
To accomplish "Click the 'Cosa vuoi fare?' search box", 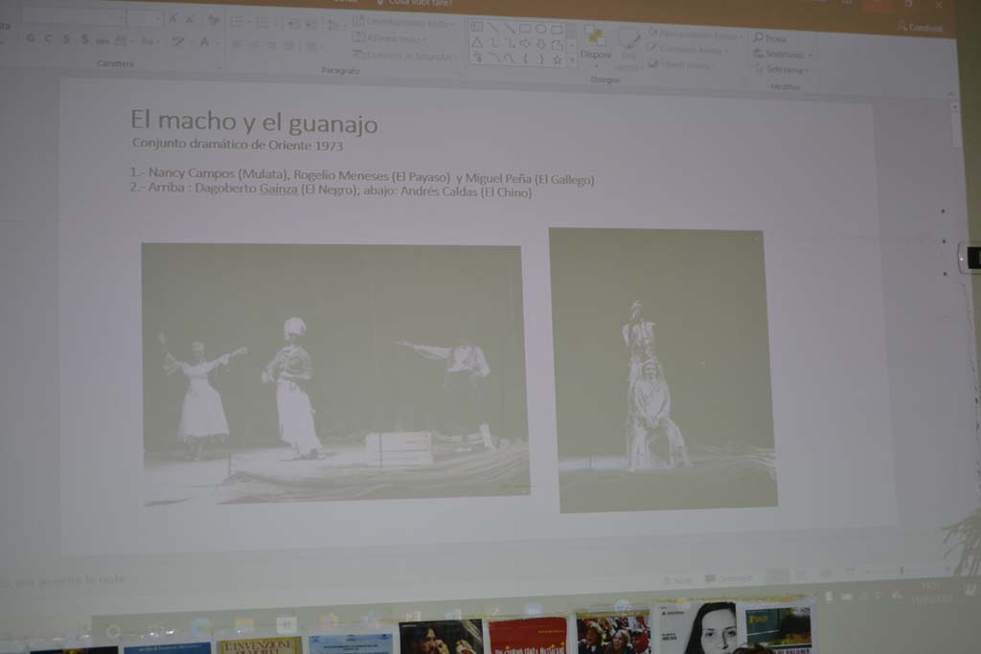I will click(414, 3).
